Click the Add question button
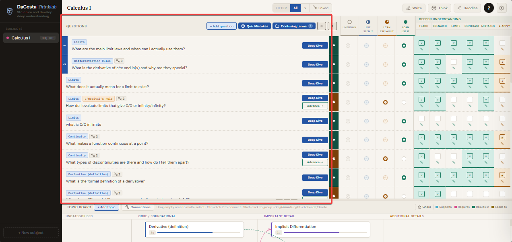The image size is (512, 242). [x=221, y=26]
